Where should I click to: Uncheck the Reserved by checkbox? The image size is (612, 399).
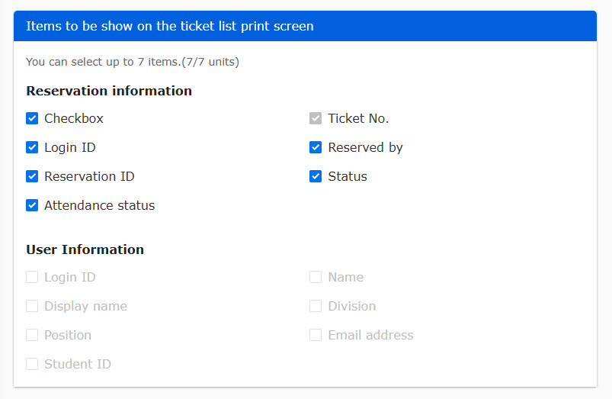click(316, 147)
